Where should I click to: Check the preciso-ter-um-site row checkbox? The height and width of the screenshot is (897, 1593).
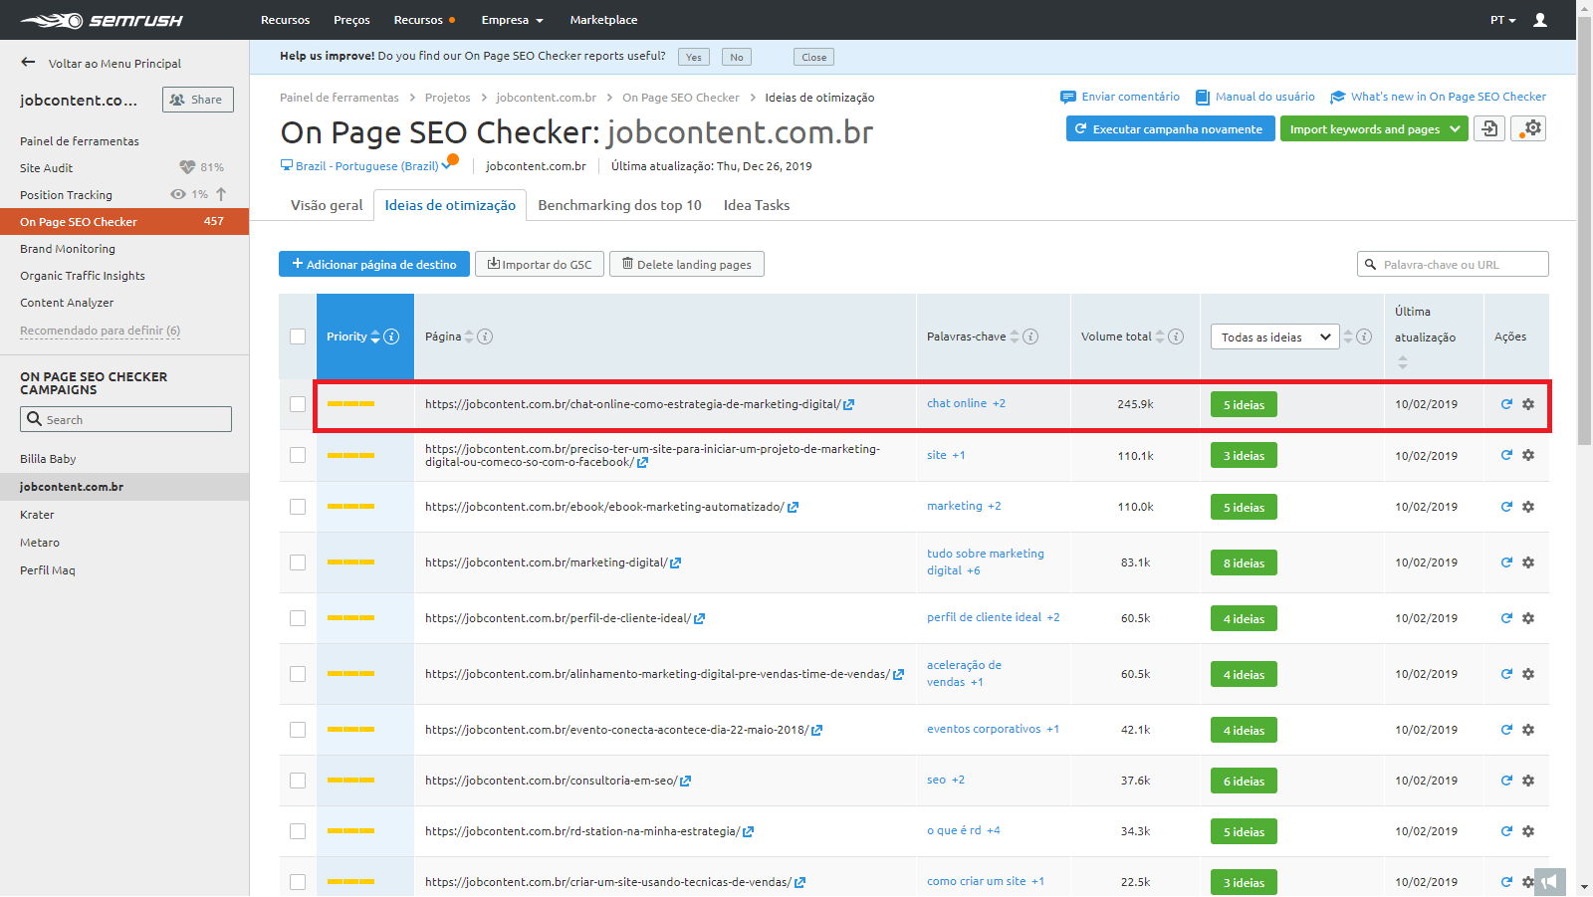[x=298, y=455]
